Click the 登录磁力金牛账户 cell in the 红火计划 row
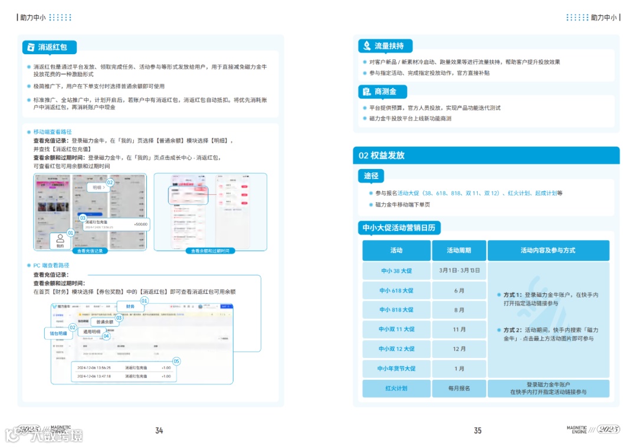637x447 pixels. [549, 388]
